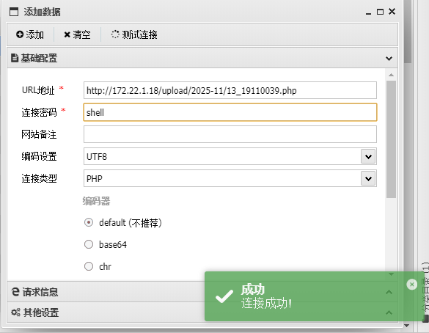Click the 其他设置 gears icon

tap(15, 312)
